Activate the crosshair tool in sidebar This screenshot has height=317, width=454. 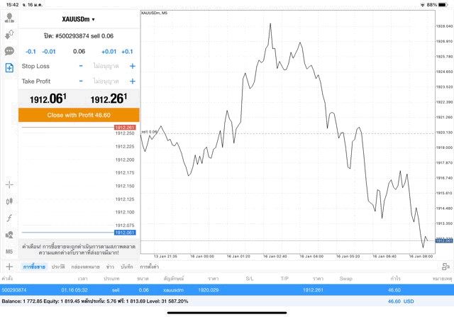coord(9,184)
